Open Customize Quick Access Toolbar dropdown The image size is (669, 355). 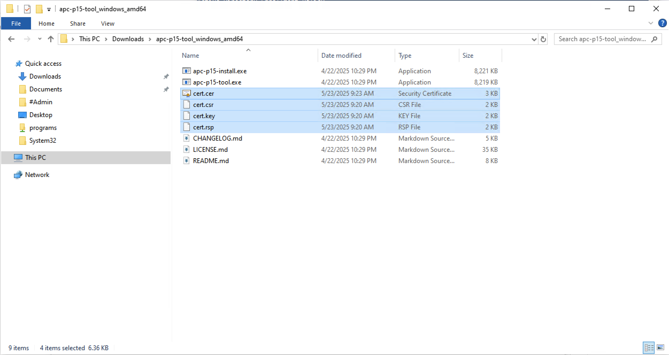click(x=49, y=10)
